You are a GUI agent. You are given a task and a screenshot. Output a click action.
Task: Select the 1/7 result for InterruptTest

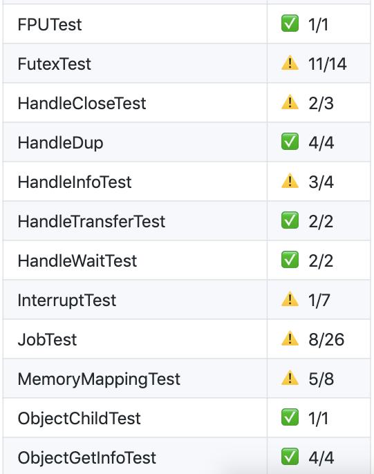(319, 300)
